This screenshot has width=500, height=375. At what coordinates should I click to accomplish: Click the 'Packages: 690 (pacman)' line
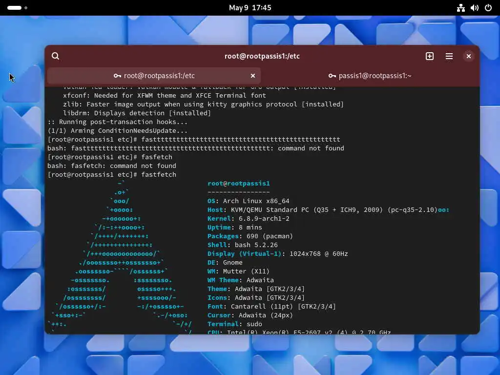[250, 236]
